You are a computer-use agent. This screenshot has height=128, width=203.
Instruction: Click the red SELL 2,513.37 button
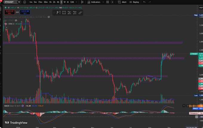[x=10, y=12]
